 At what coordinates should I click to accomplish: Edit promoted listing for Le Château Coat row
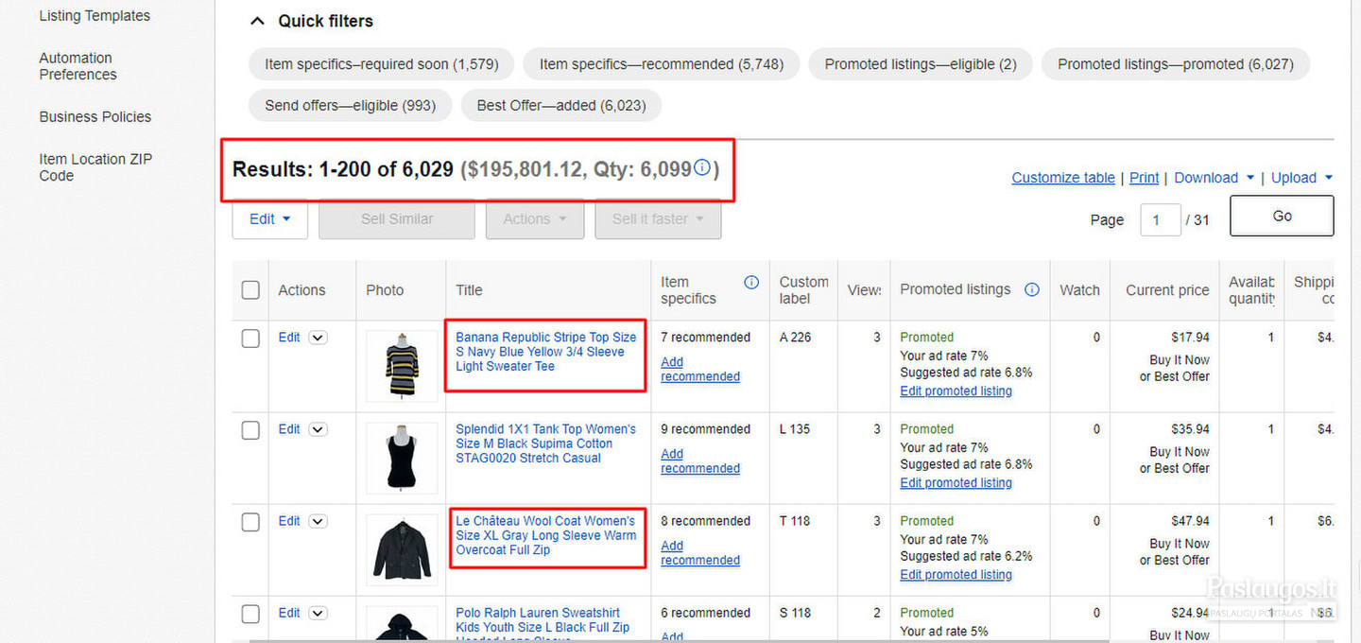pos(956,575)
